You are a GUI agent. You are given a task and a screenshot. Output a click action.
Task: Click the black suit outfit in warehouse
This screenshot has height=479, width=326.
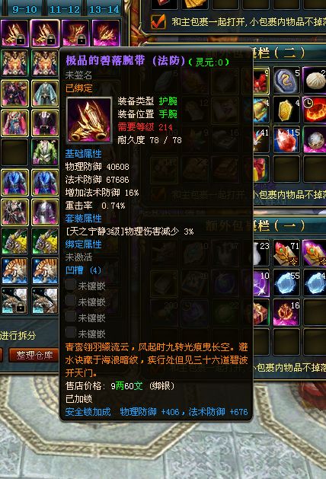pyautogui.click(x=45, y=123)
